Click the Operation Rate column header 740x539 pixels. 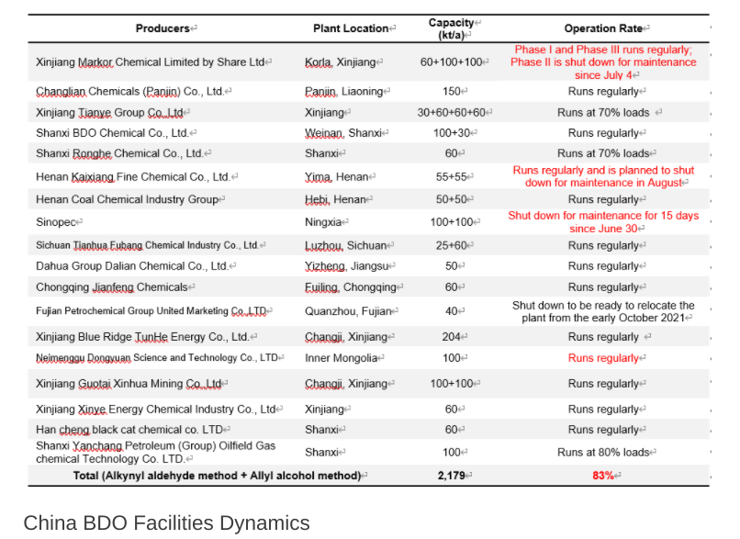(x=603, y=28)
